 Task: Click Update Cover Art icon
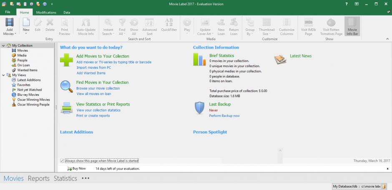[205, 22]
